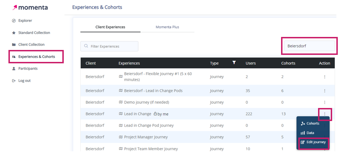Click the Type column filter funnel icon
This screenshot has width=342, height=159.
(234, 63)
